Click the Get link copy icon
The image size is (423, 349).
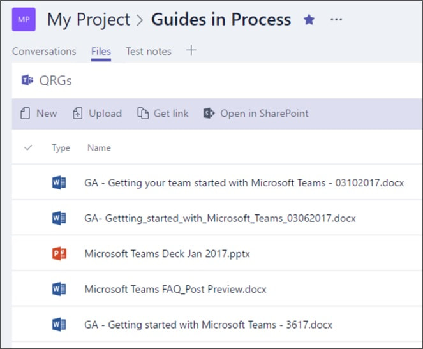coord(143,114)
